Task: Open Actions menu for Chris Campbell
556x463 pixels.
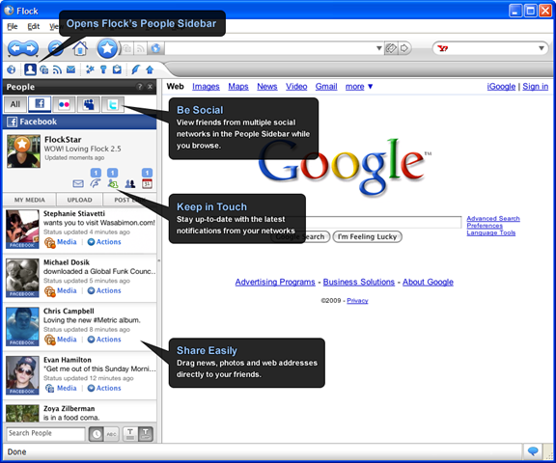Action: click(x=104, y=339)
